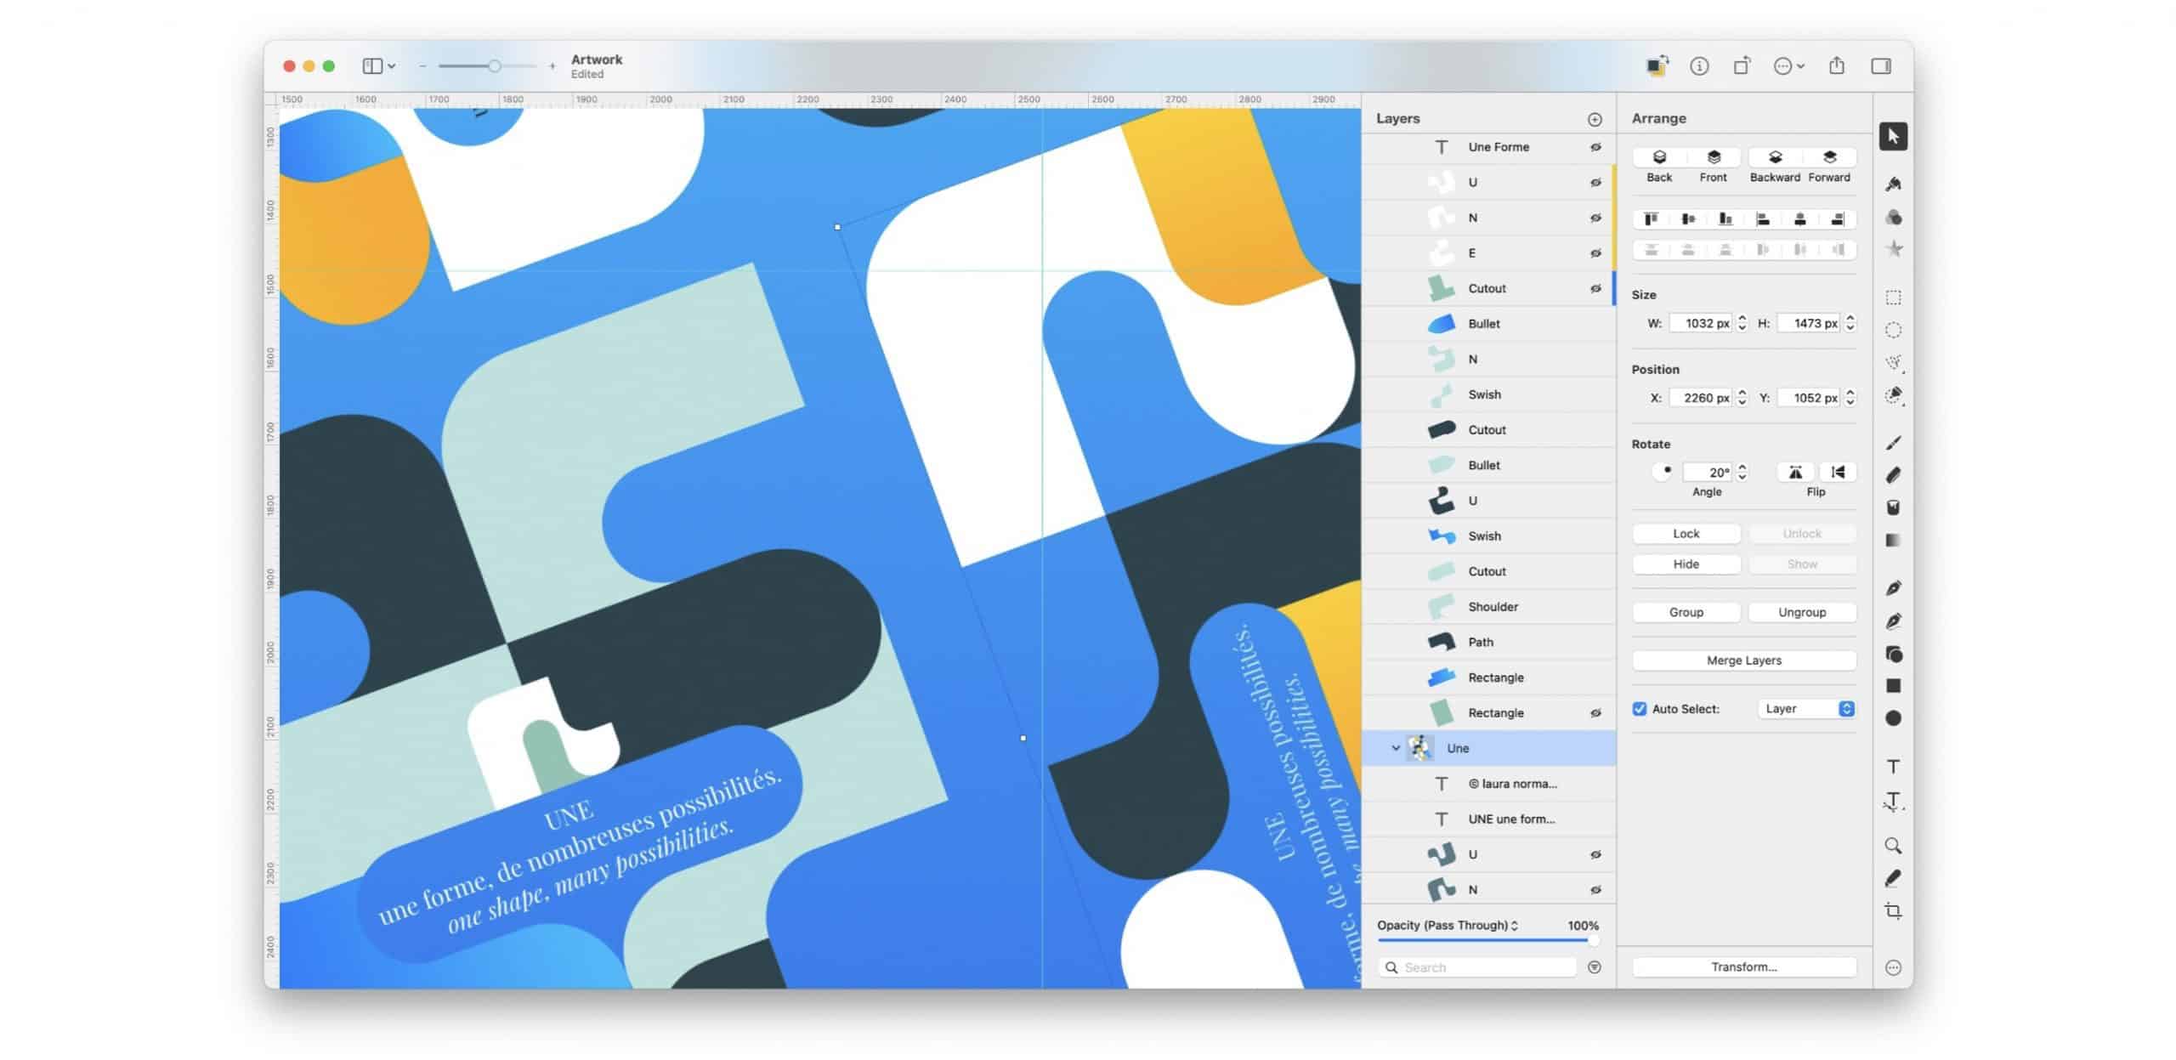
Task: Select the Zoom magnifier tool
Action: (1893, 846)
